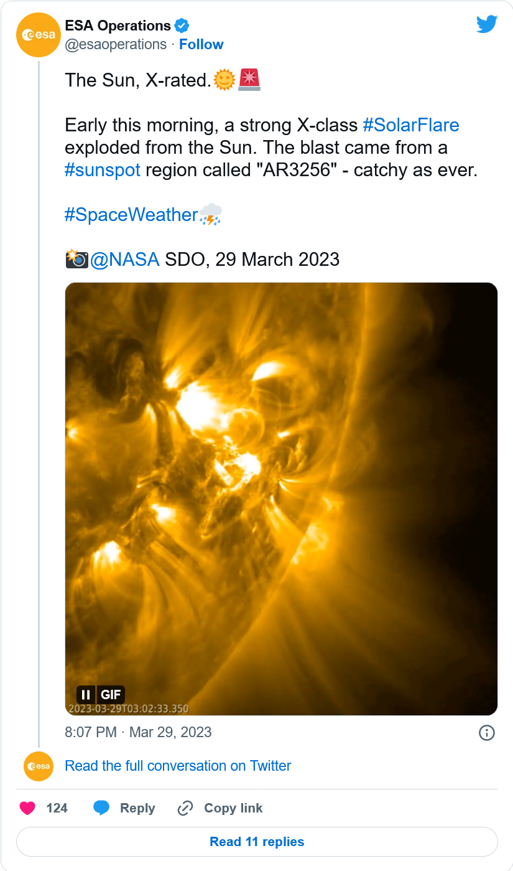
Task: Open the #sunspot hashtag link
Action: coord(103,170)
